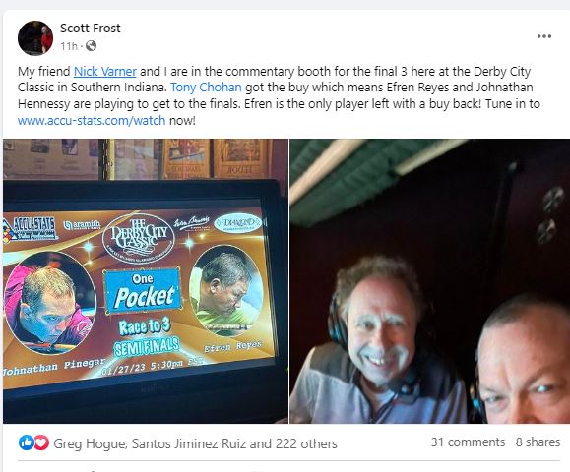Click the red Love reaction icon

click(x=41, y=442)
